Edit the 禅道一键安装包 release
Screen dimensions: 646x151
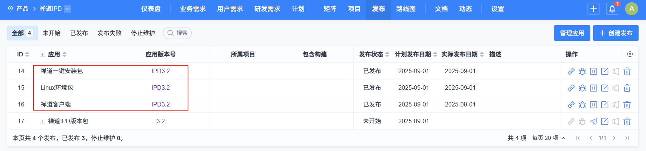[605, 71]
